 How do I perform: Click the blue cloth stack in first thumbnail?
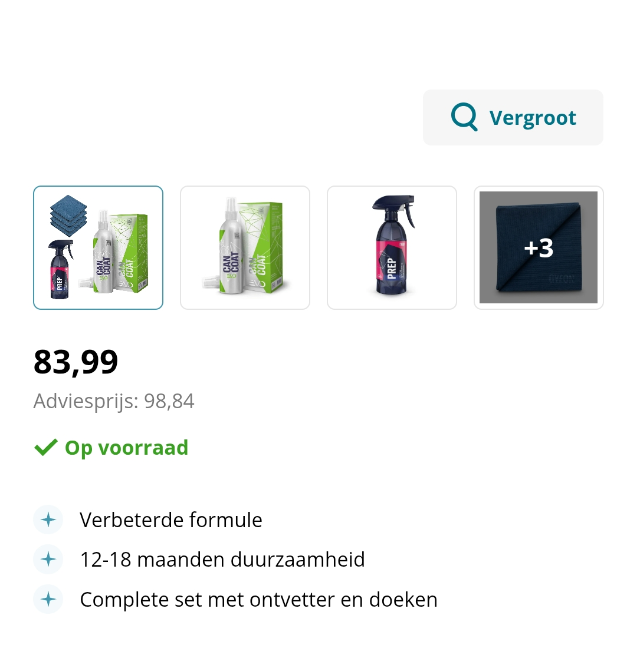point(68,216)
